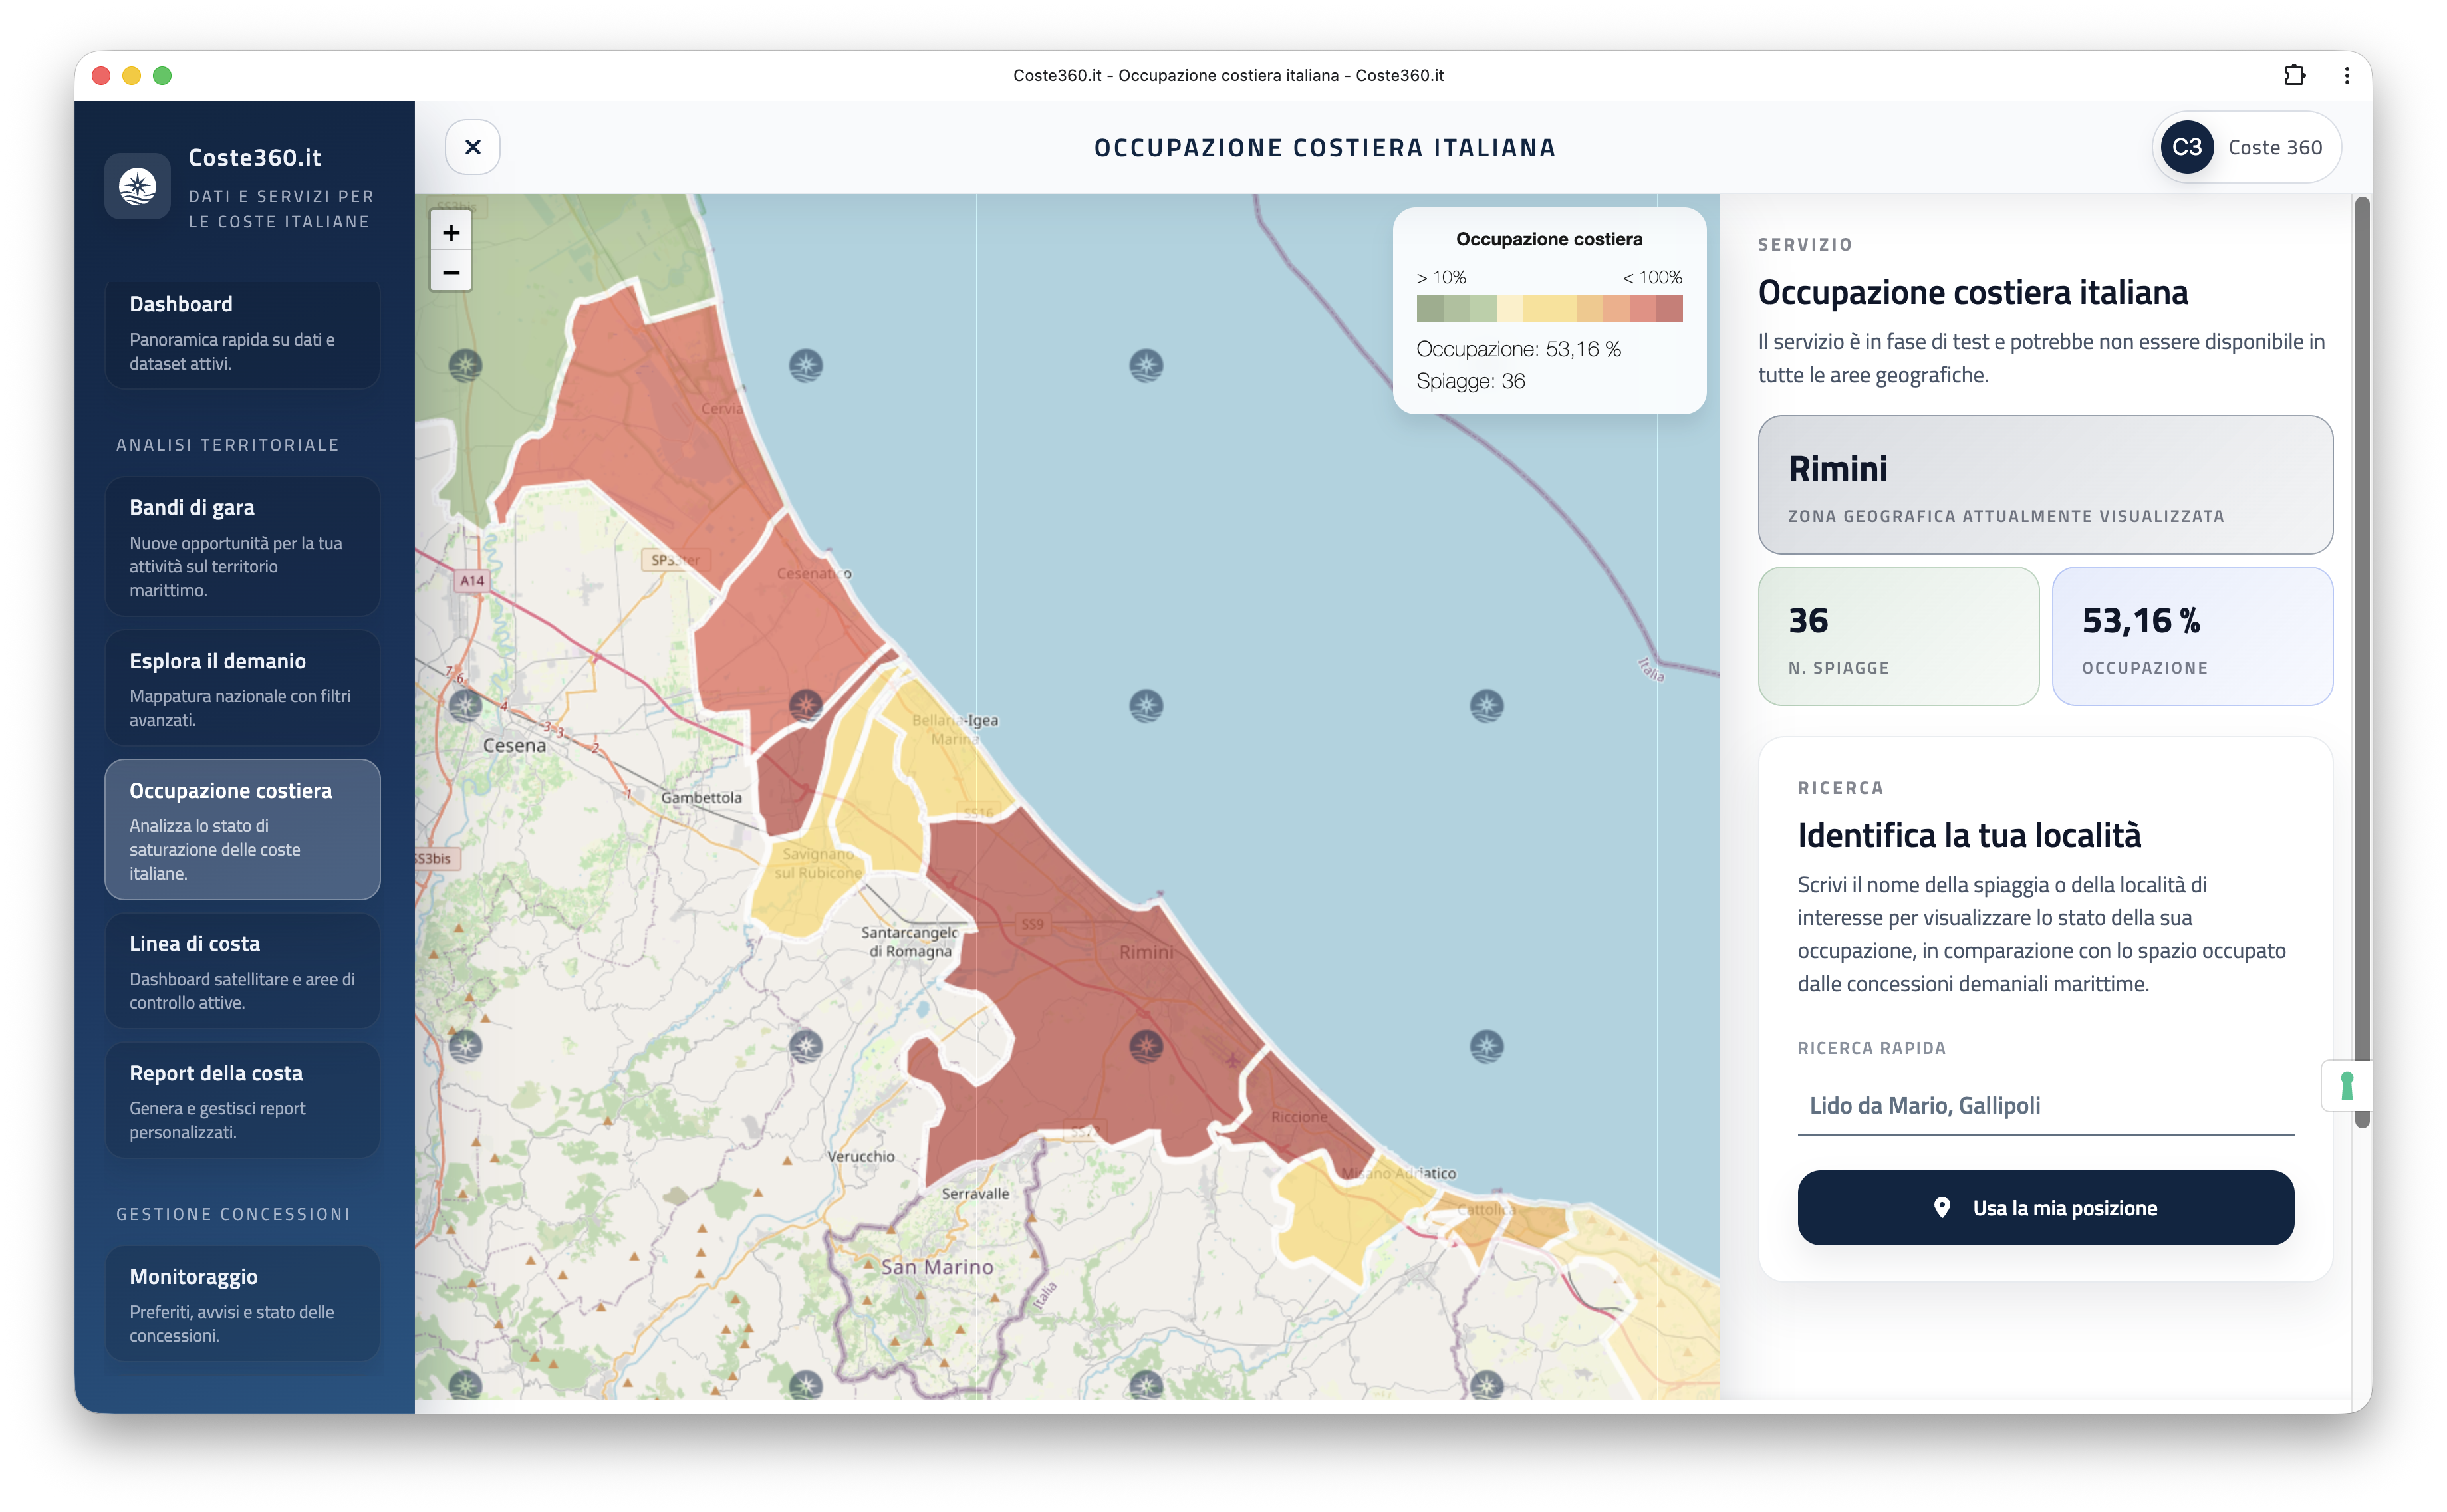
Task: Click the Ricerca rapida search field
Action: (x=2044, y=1105)
